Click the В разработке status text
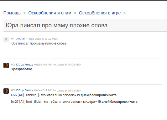Image resolution: width=167 pixels, height=120 pixels. pos(21,69)
